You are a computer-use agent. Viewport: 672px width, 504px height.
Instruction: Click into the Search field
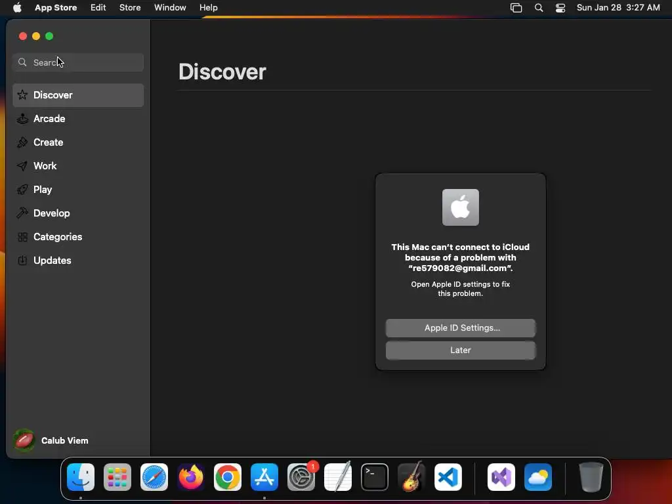coord(78,62)
